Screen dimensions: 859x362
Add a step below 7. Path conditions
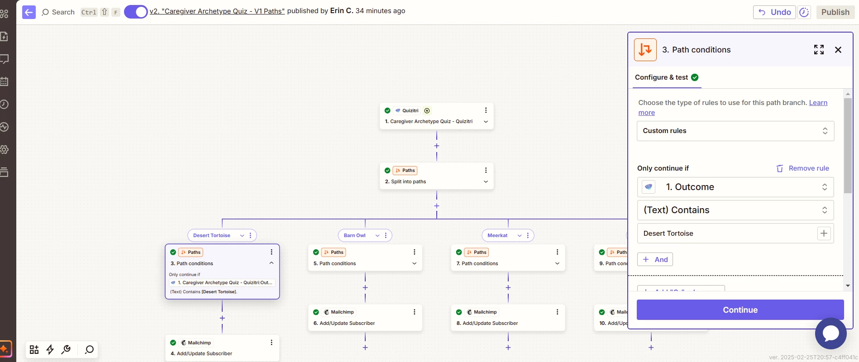[508, 288]
